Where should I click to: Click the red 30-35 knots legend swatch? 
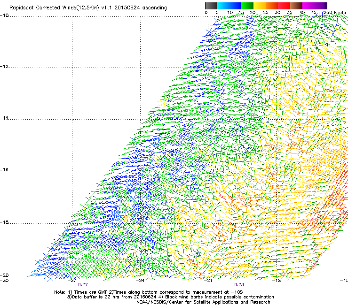284,6
